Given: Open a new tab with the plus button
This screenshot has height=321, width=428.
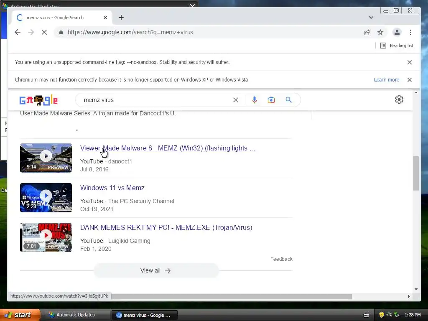Looking at the screenshot, I should point(121,18).
